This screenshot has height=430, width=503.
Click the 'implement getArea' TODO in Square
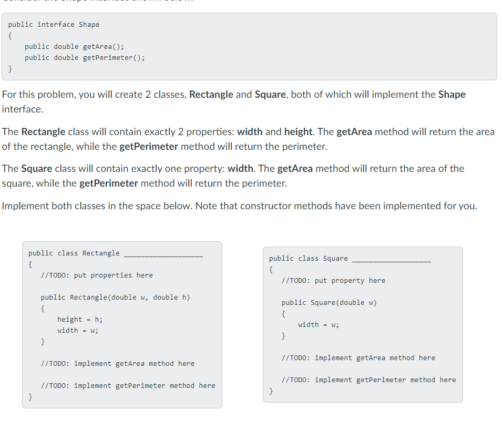click(357, 357)
